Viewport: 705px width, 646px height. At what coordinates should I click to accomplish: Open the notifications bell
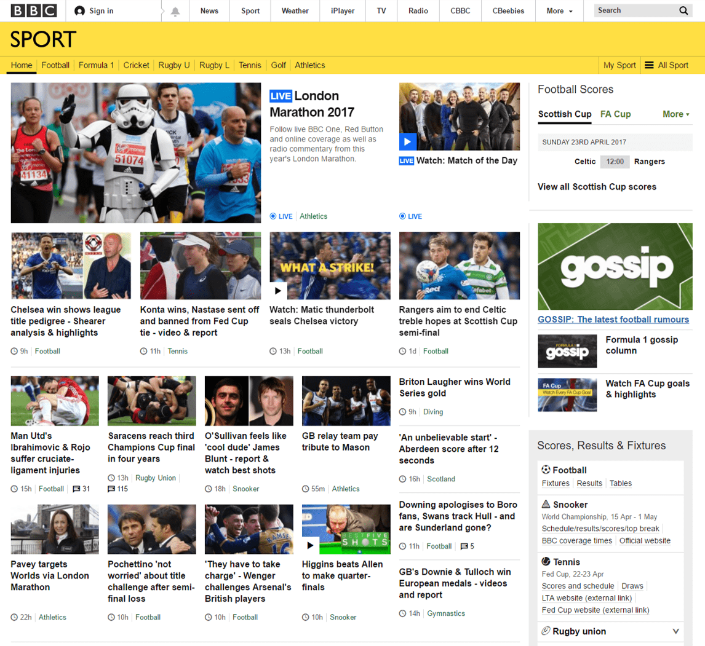tap(175, 11)
